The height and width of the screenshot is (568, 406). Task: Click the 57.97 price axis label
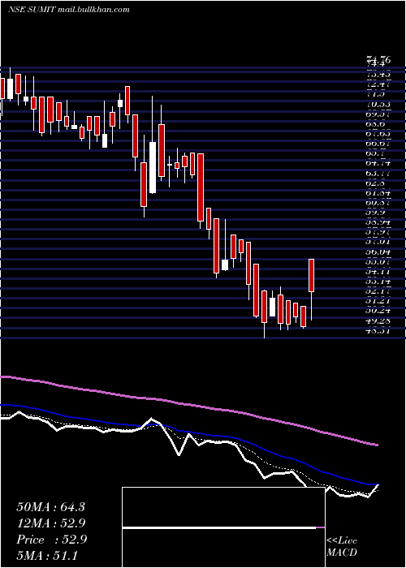[x=378, y=232]
